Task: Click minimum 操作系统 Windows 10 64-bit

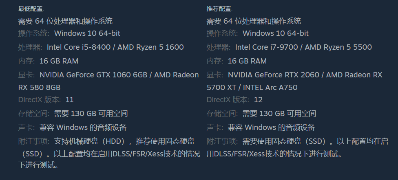Action: tap(87, 33)
